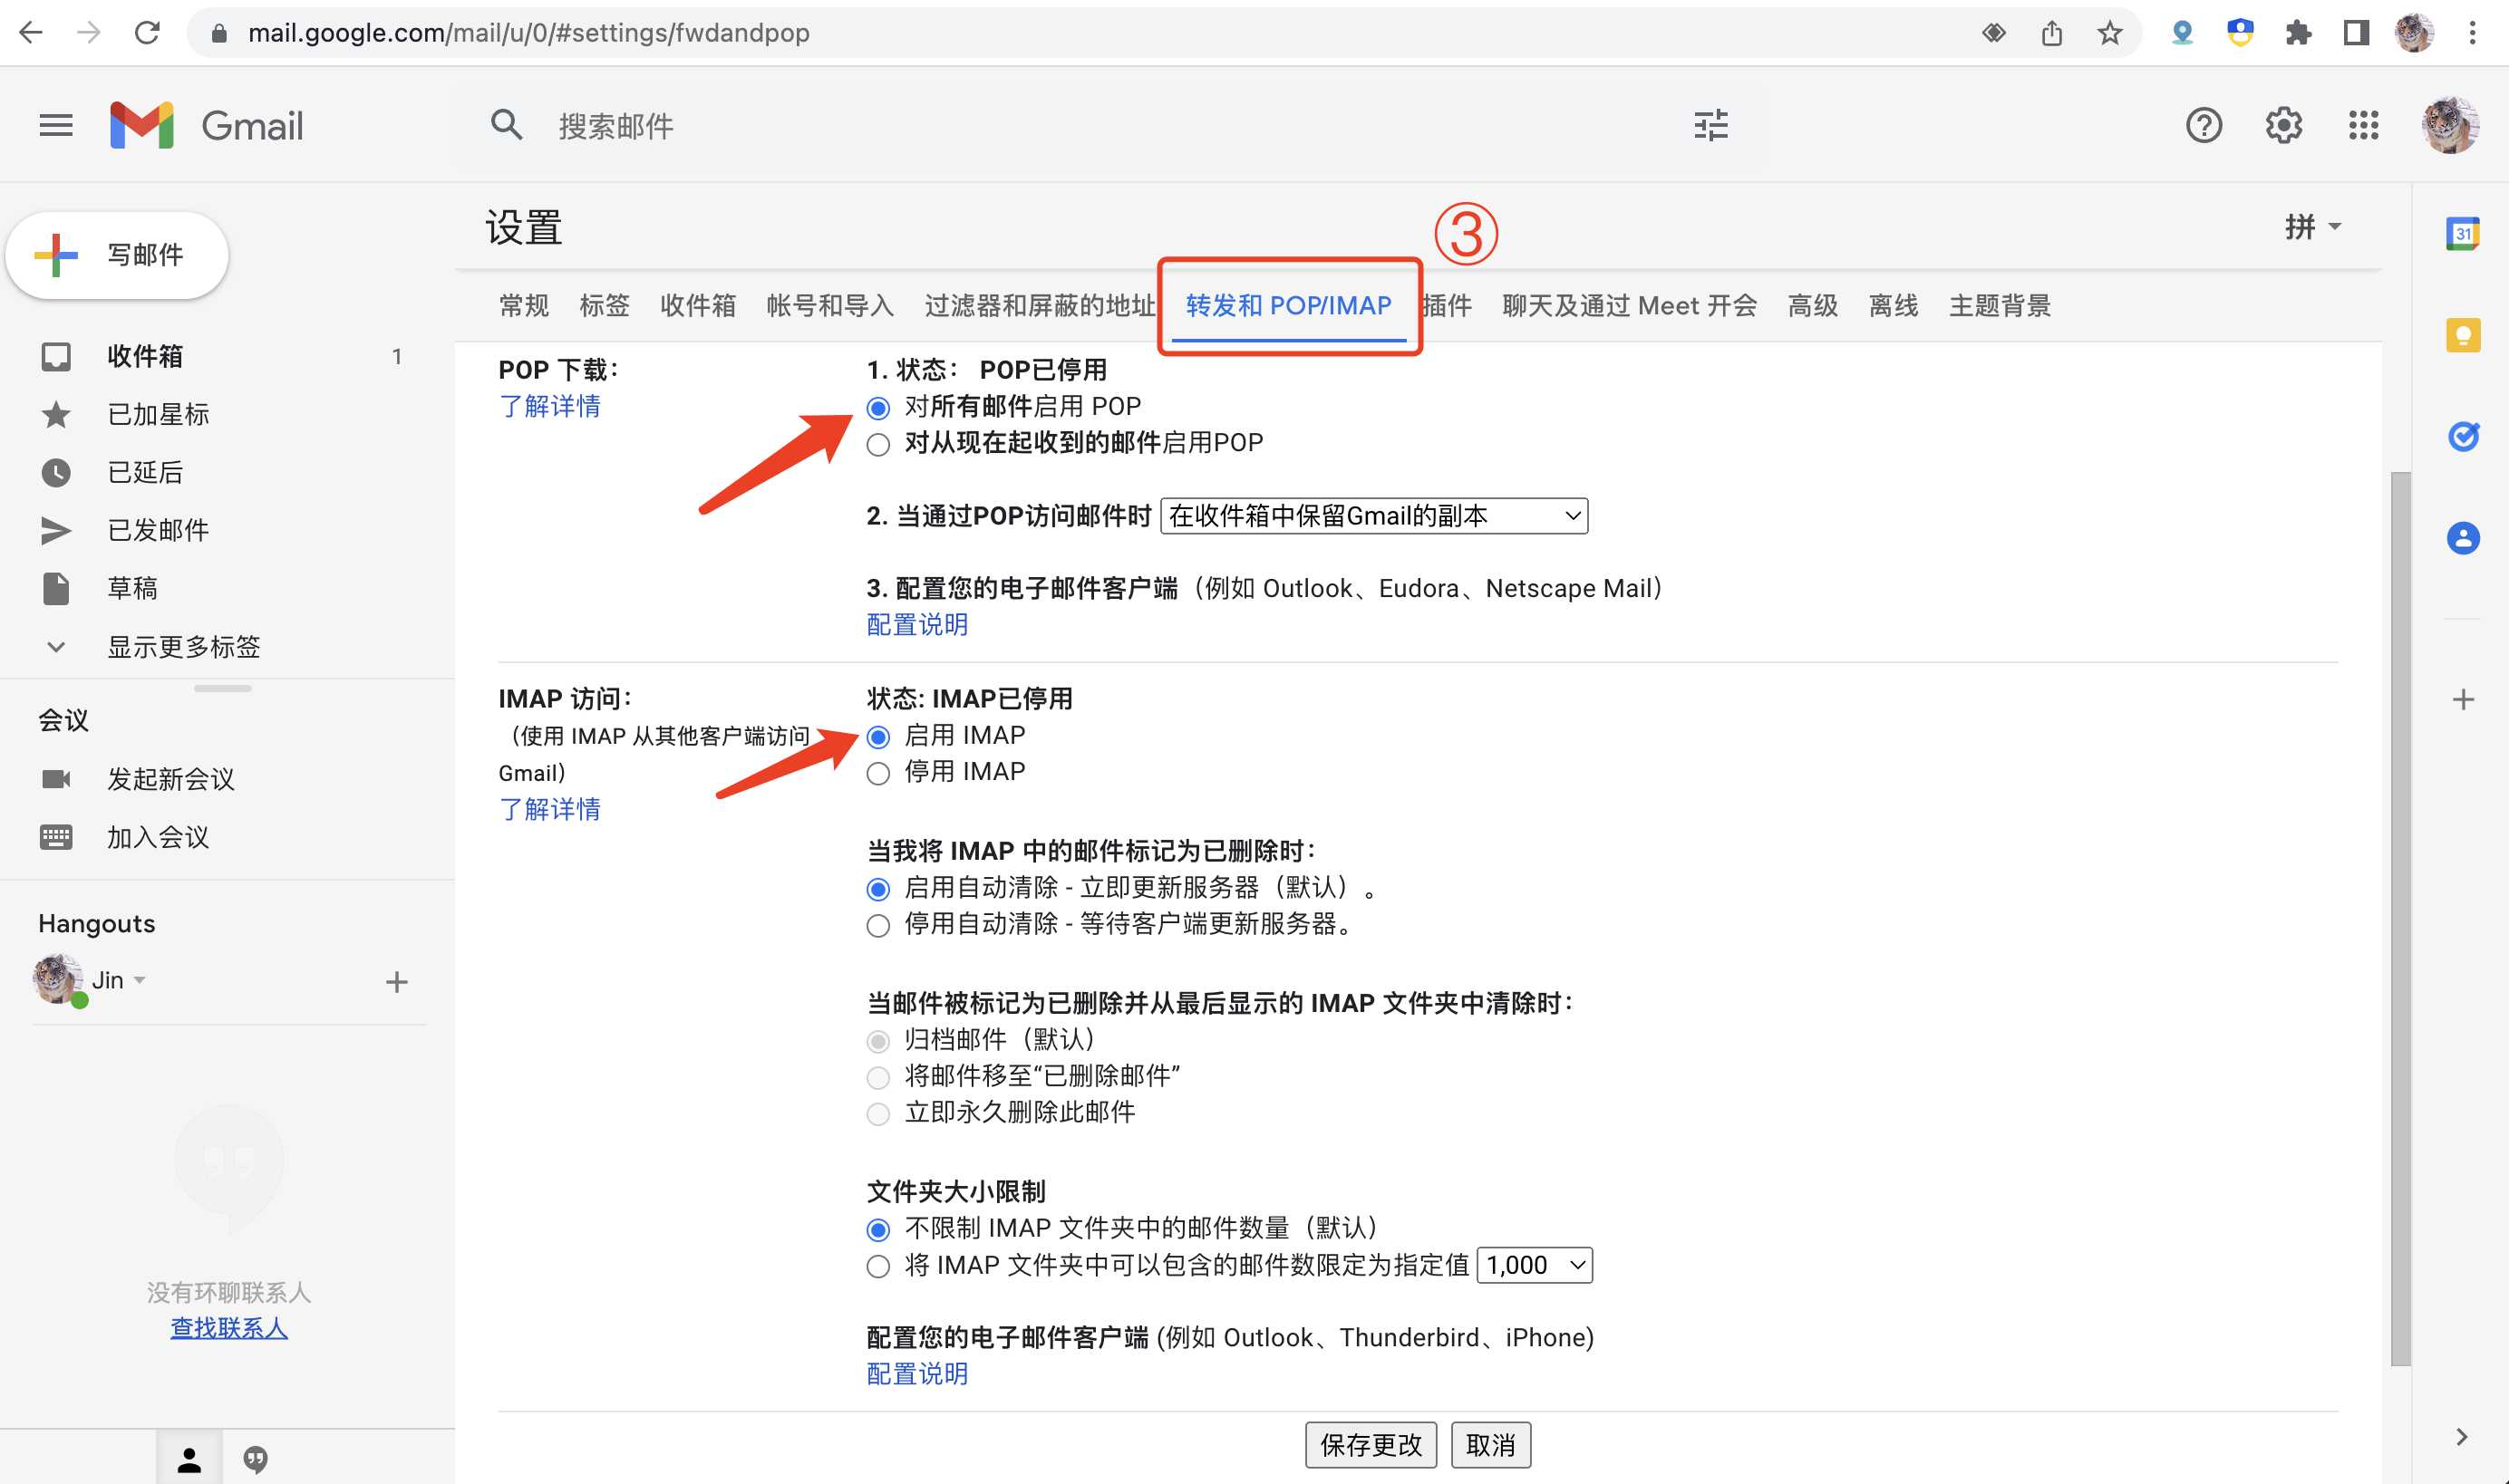2509x1484 pixels.
Task: Select 停用自动清除 option
Action: pyautogui.click(x=877, y=926)
